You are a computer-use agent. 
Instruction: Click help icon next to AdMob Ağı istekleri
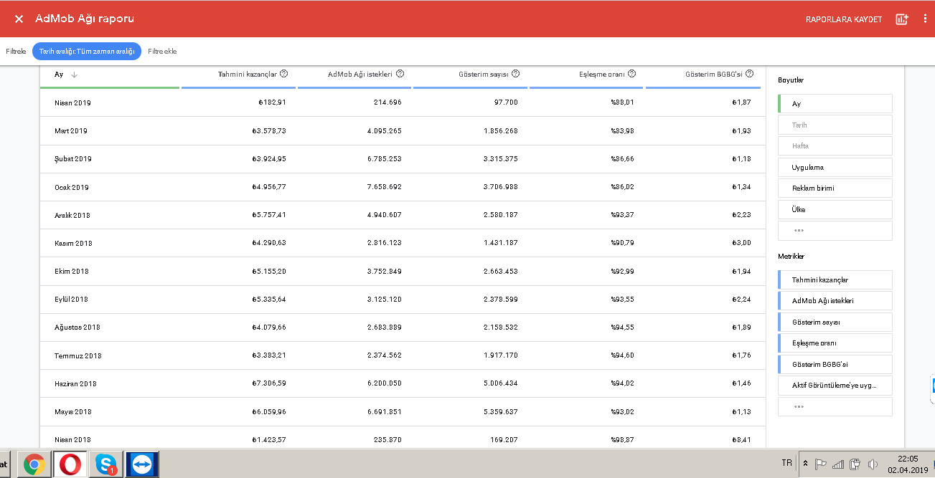(400, 74)
